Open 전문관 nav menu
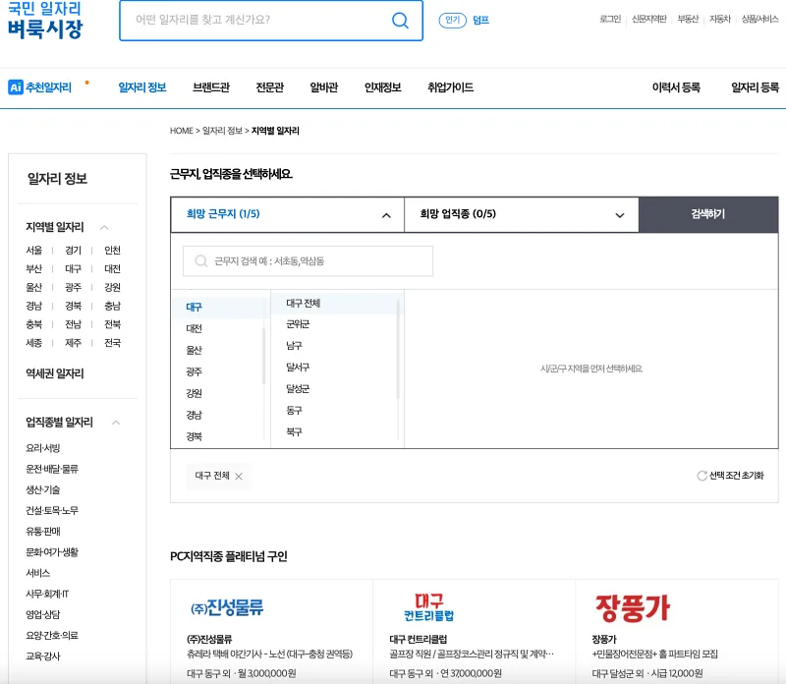The width and height of the screenshot is (786, 684). pos(269,87)
